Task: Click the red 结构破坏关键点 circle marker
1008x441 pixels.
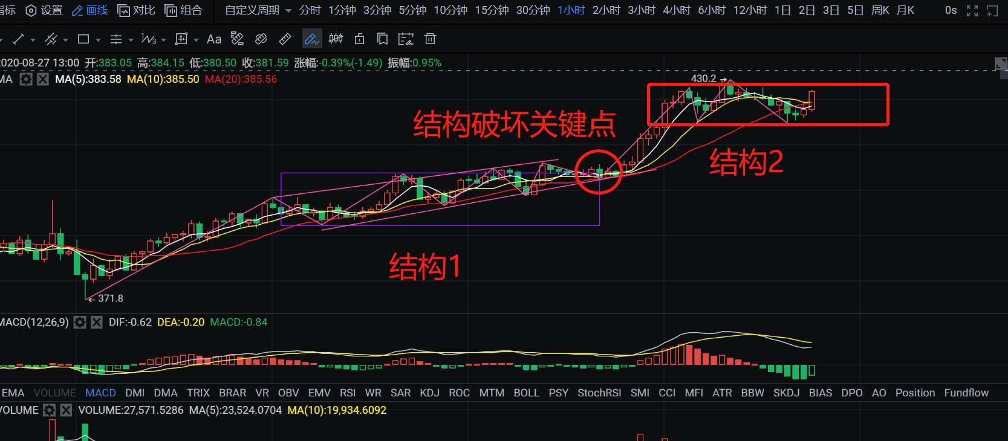Action: coord(598,172)
